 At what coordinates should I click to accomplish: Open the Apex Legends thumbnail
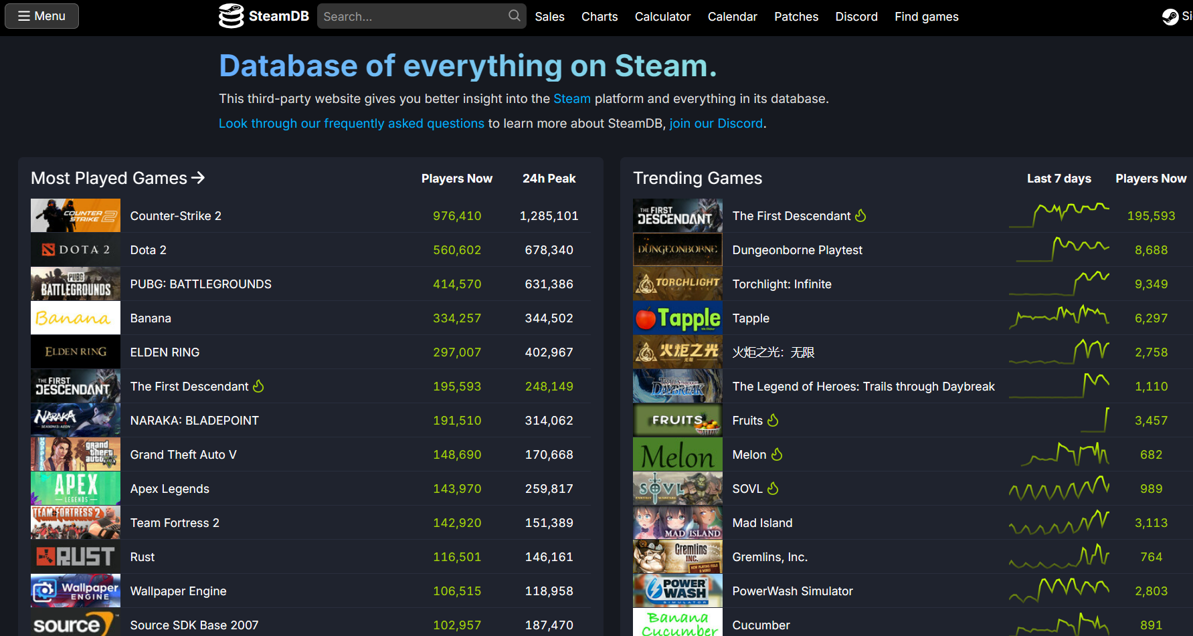click(x=76, y=488)
